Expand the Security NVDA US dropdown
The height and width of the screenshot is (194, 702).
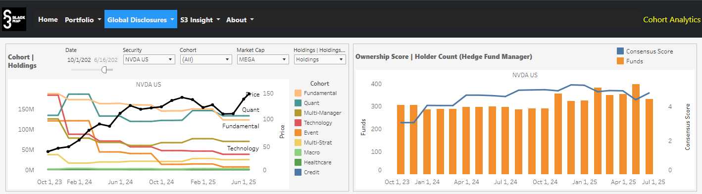point(149,59)
